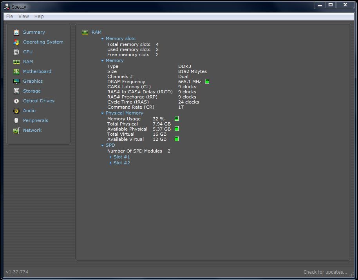Click the Channels # label

click(x=120, y=76)
